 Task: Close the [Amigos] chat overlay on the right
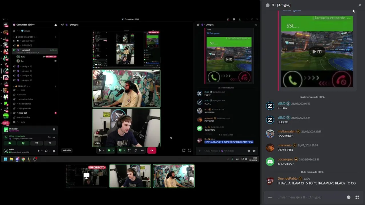[x=360, y=5]
